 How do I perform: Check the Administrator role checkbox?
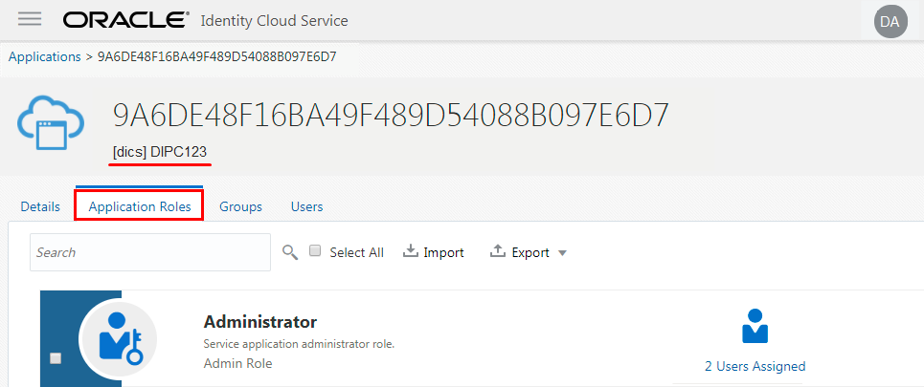tap(56, 358)
